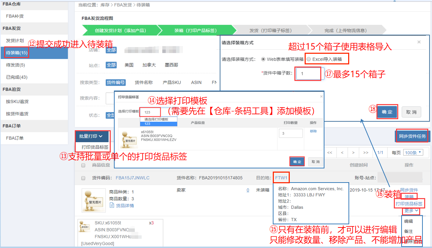The height and width of the screenshot is (248, 432).
Task: Close the 请选择装箱方式 dialog with X
Action: pos(419,42)
